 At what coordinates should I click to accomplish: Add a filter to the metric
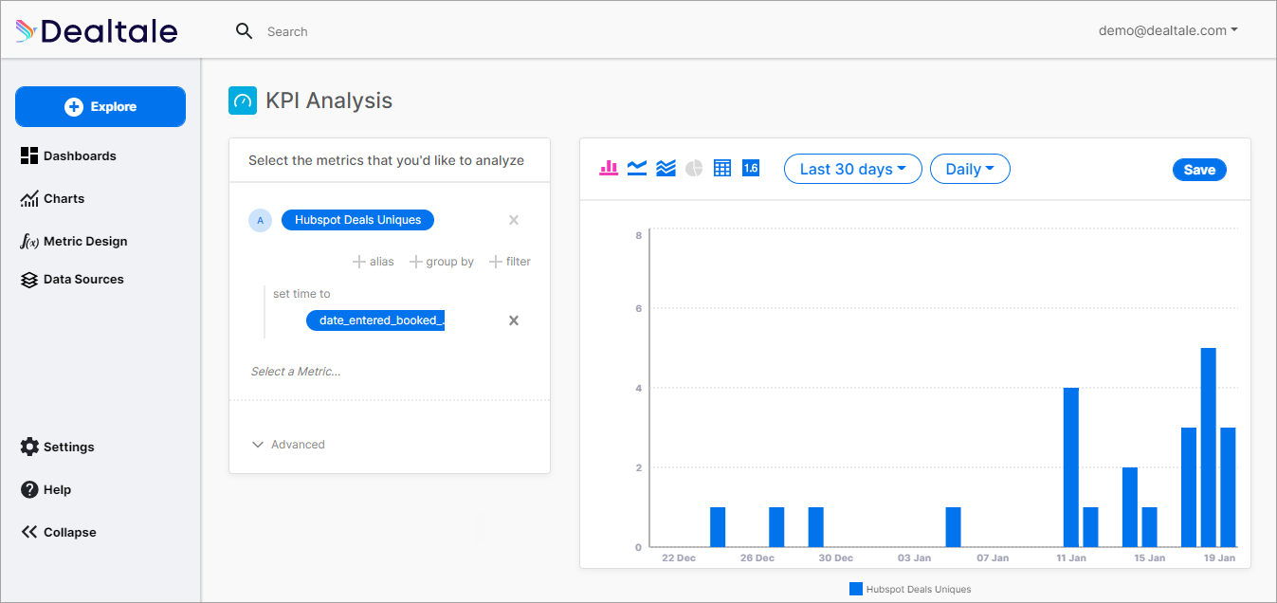point(510,262)
